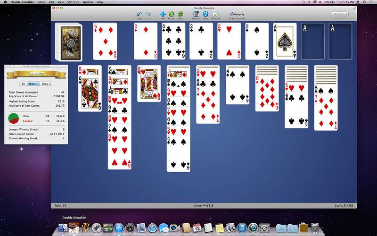The width and height of the screenshot is (377, 236).
Task: Open the Select game number icon
Action: pos(180,14)
